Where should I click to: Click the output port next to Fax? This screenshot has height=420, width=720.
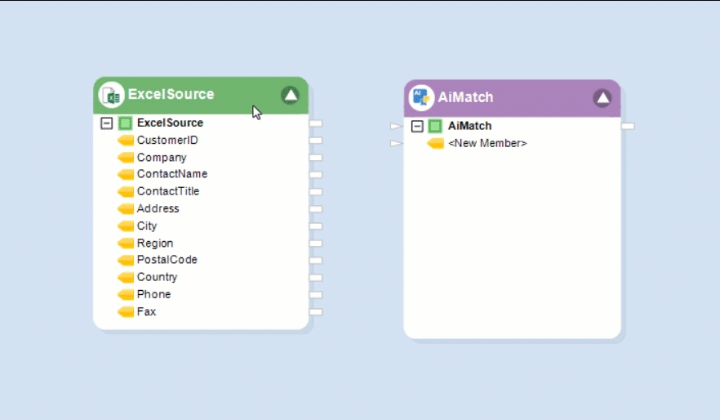[x=316, y=312]
